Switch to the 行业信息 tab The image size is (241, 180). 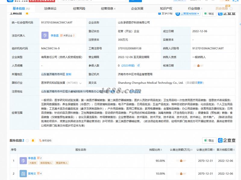[195, 9]
